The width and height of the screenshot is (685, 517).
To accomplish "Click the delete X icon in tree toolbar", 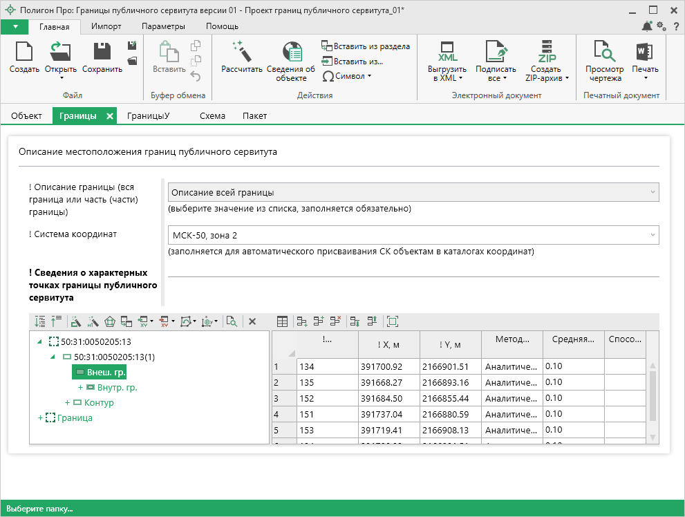I will [252, 321].
